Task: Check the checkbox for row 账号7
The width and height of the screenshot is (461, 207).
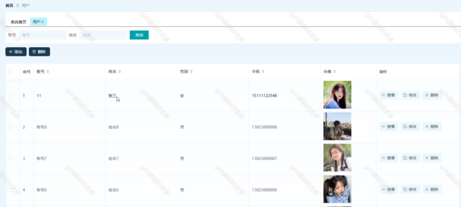Action: click(11, 158)
